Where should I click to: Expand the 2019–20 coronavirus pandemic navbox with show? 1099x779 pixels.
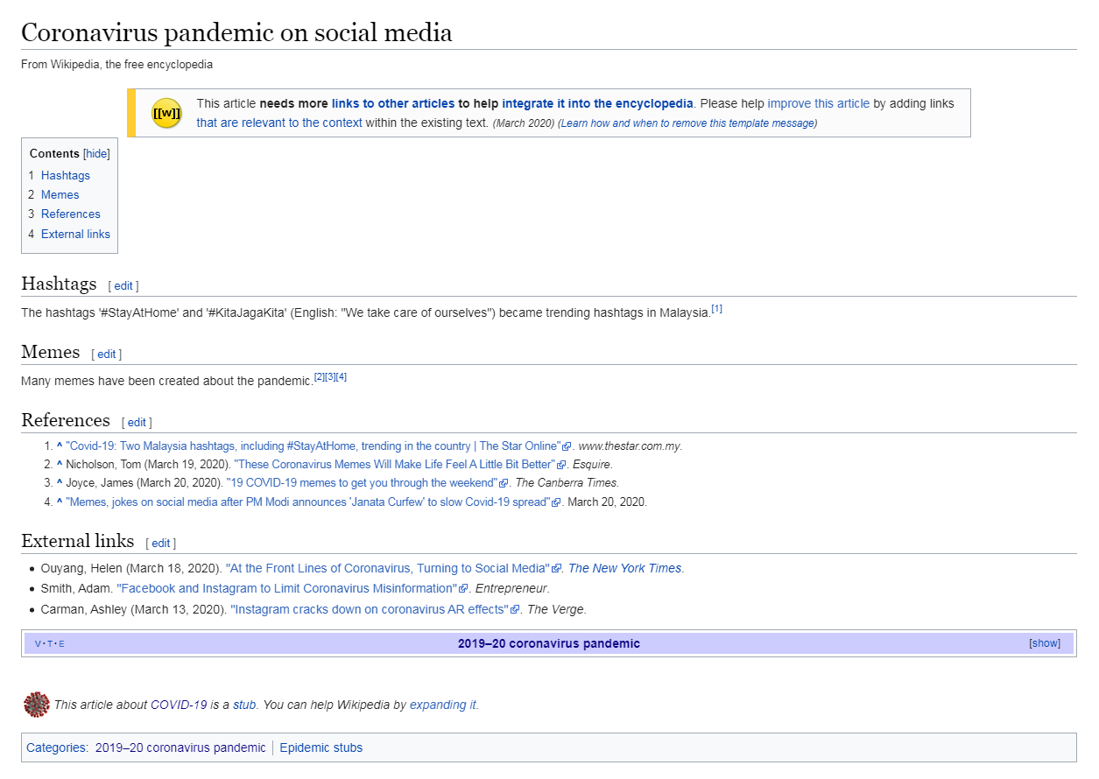point(1045,643)
